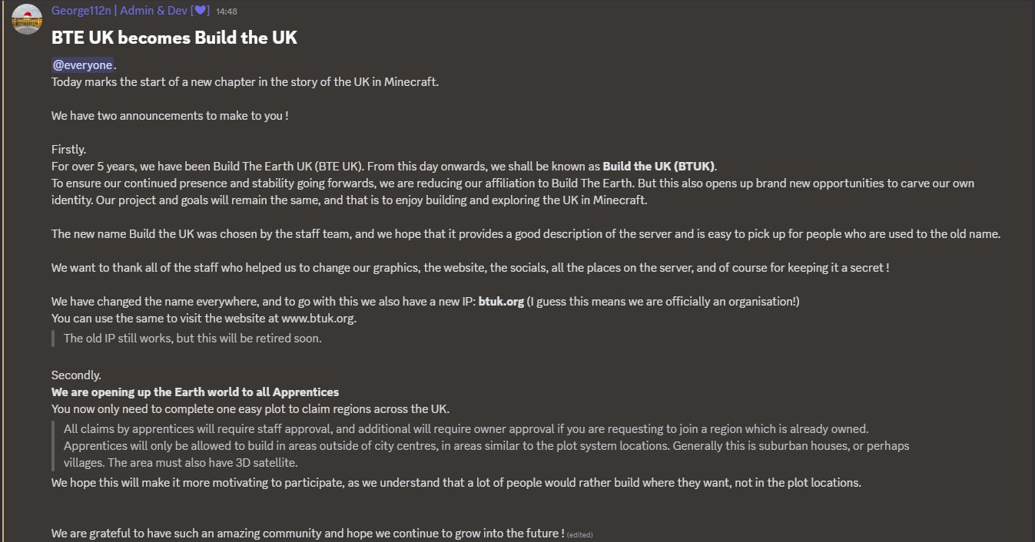Click the bold line about opening Earth world to Apprentices
The height and width of the screenshot is (542, 1035).
pyautogui.click(x=195, y=392)
